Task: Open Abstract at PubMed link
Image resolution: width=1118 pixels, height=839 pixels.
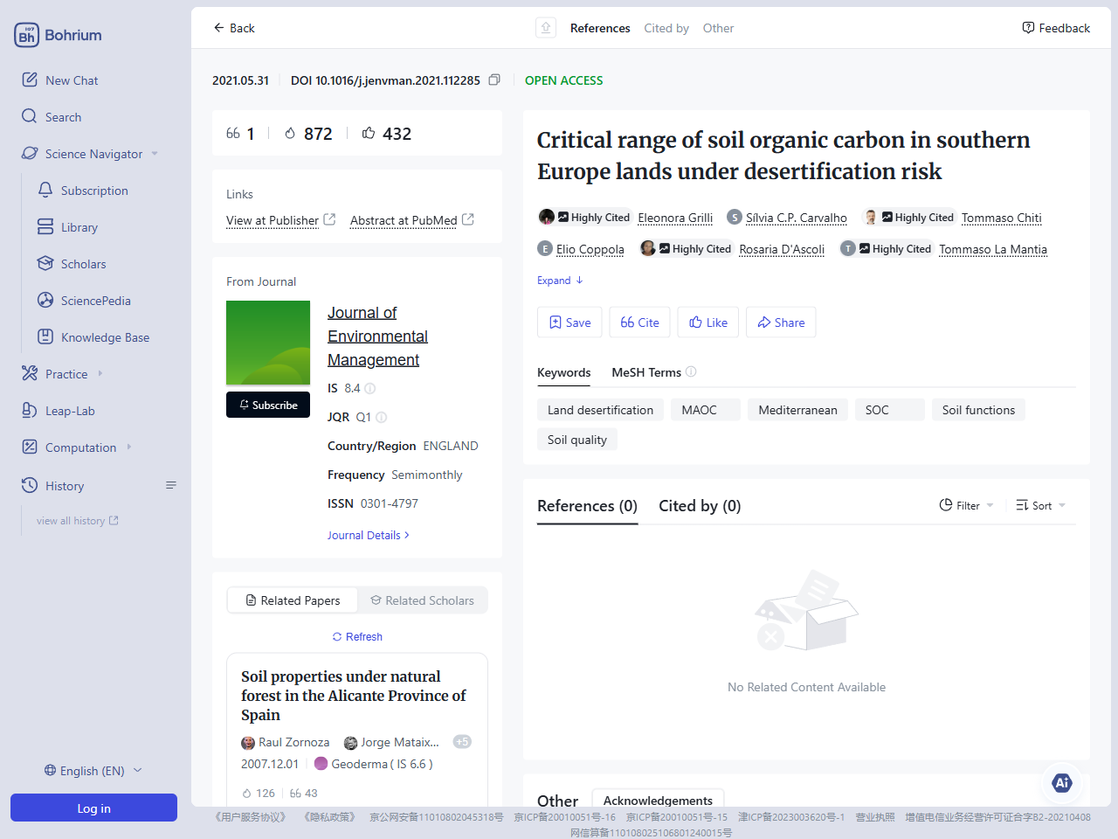Action: tap(411, 220)
